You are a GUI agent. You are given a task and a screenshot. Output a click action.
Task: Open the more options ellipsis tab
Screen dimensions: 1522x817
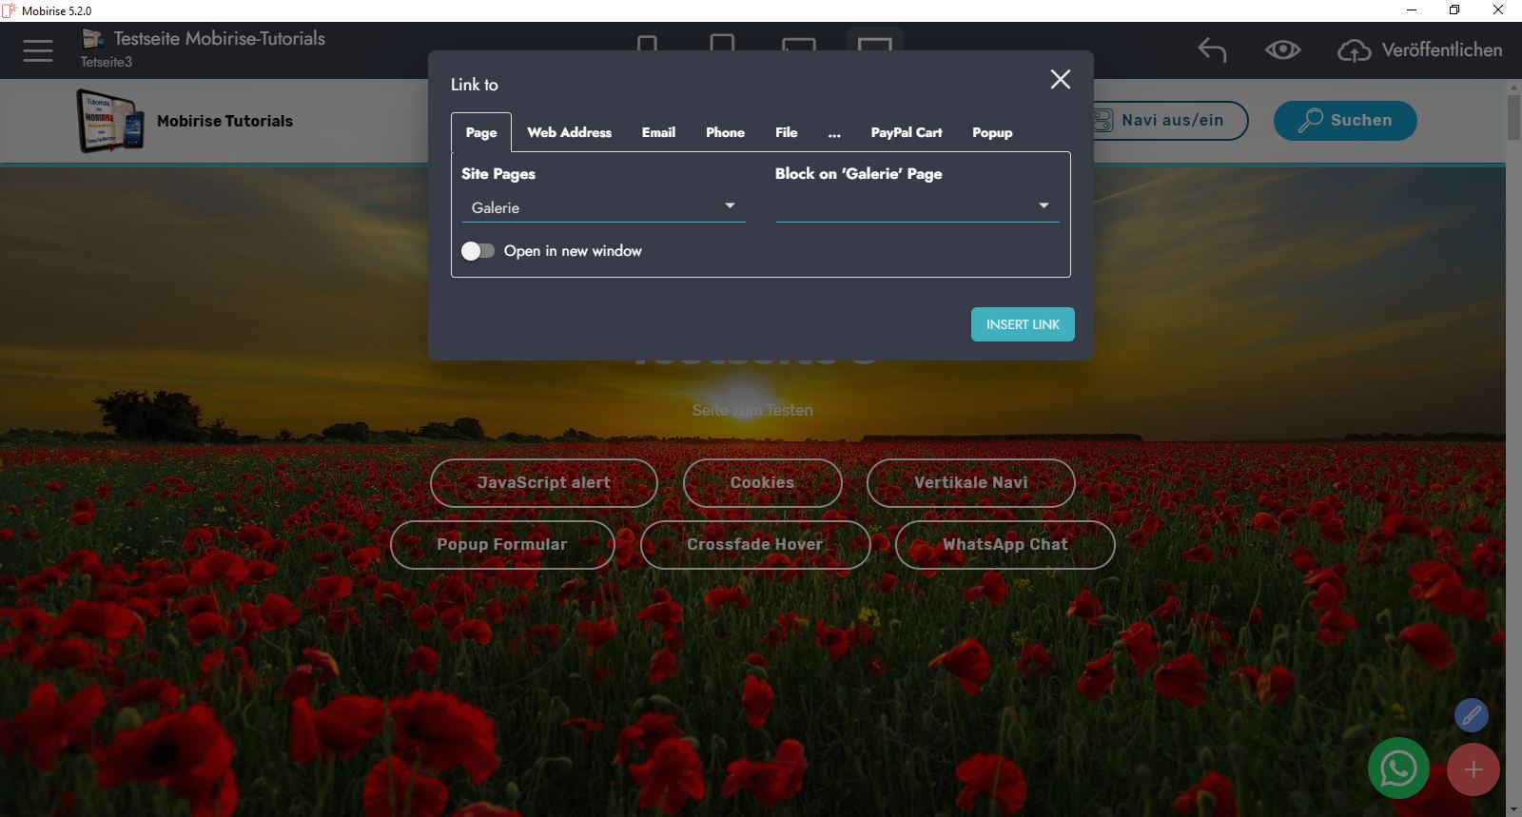click(x=834, y=133)
